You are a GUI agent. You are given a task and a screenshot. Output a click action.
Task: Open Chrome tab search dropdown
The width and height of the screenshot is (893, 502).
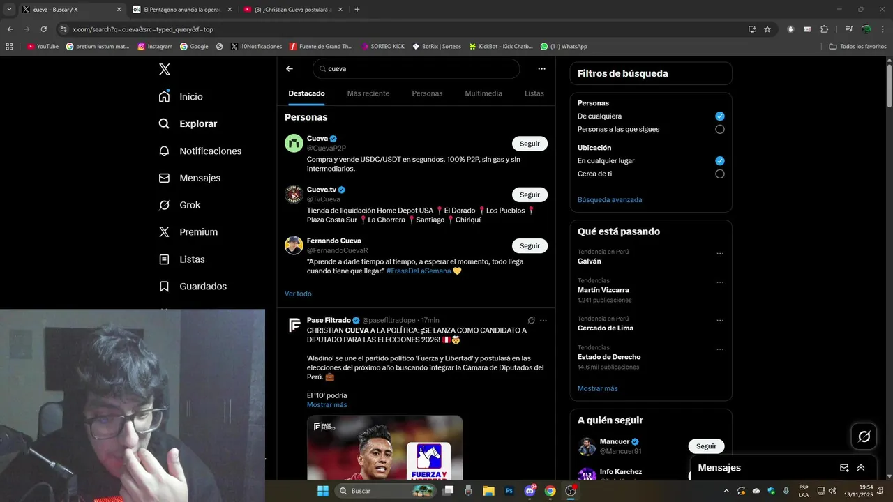(x=9, y=9)
